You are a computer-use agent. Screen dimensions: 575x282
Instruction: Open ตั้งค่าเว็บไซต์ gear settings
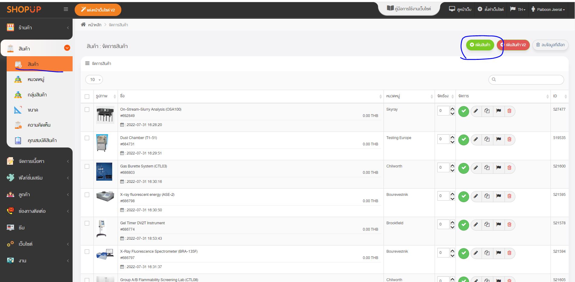[x=490, y=9]
